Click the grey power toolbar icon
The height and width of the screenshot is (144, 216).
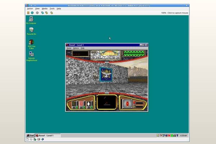(37, 13)
